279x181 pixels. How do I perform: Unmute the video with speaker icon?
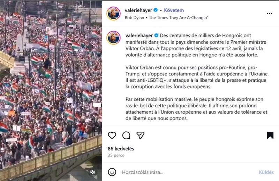click(x=92, y=172)
